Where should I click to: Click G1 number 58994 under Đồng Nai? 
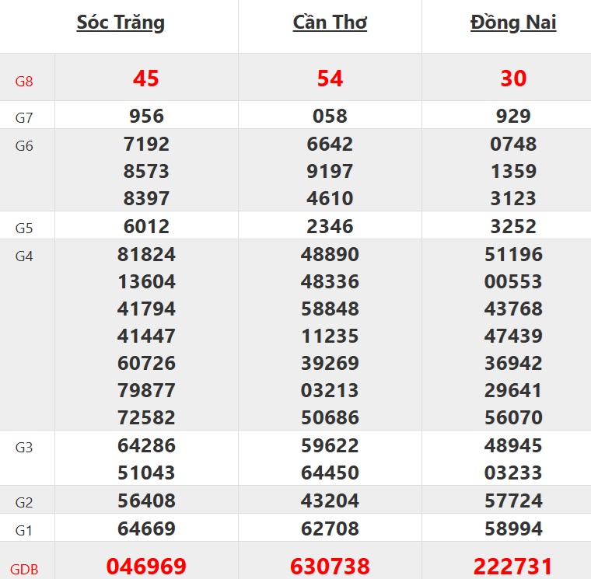pos(513,529)
